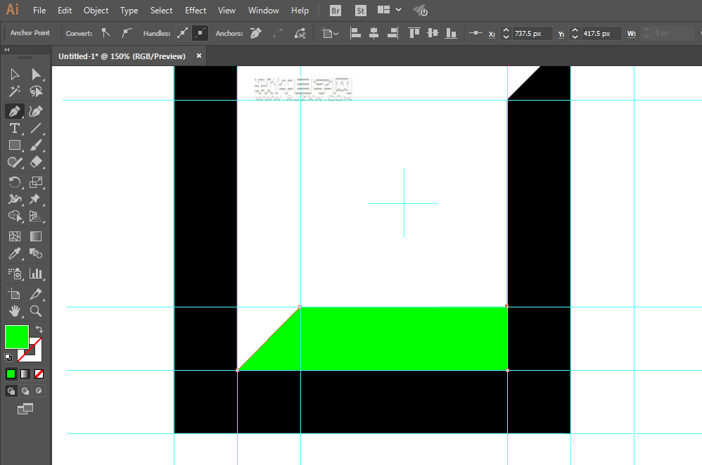Screen dimensions: 702x465
Task: Switch paint mode to Gradient
Action: (x=25, y=374)
